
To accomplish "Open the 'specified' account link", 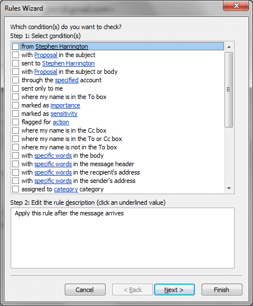I will coord(66,80).
